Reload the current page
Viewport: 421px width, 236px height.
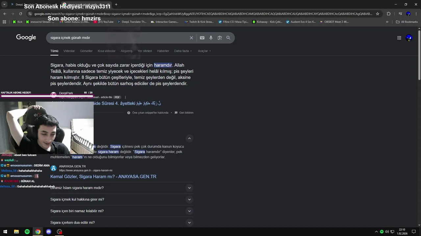(20, 14)
